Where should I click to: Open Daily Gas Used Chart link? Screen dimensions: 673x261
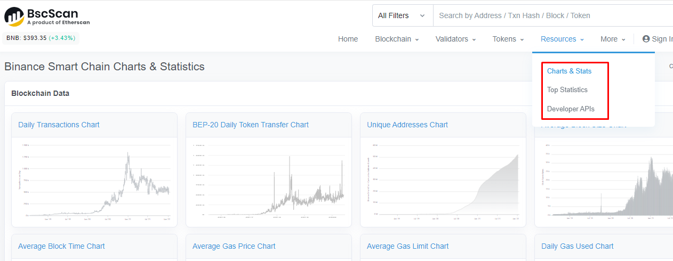(x=578, y=246)
